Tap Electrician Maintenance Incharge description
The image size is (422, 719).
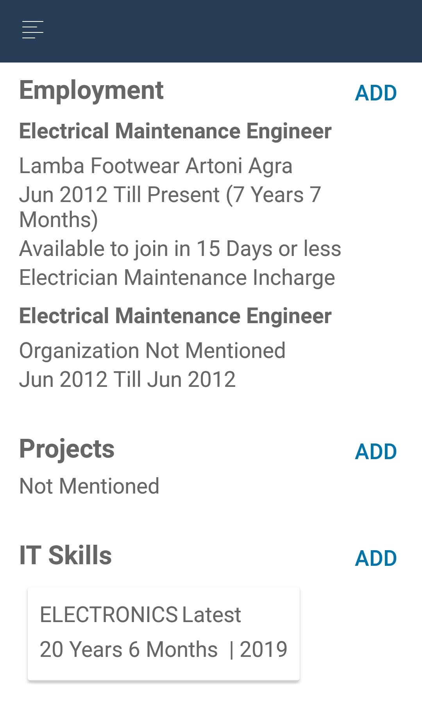pos(177,278)
